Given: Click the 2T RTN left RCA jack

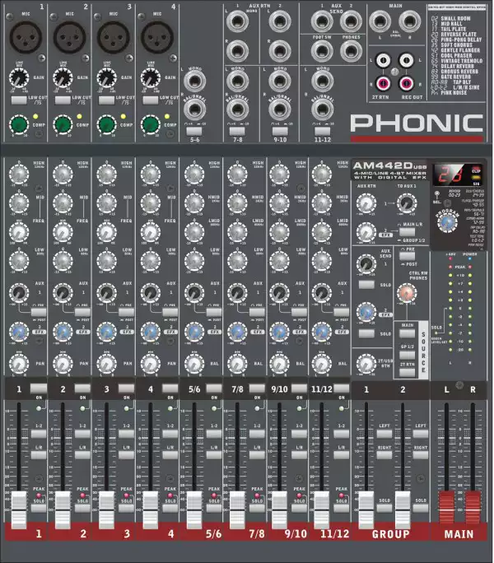Looking at the screenshot, I should (383, 60).
